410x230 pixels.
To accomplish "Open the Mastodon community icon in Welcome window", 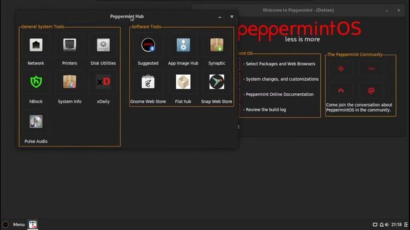I will (x=372, y=91).
